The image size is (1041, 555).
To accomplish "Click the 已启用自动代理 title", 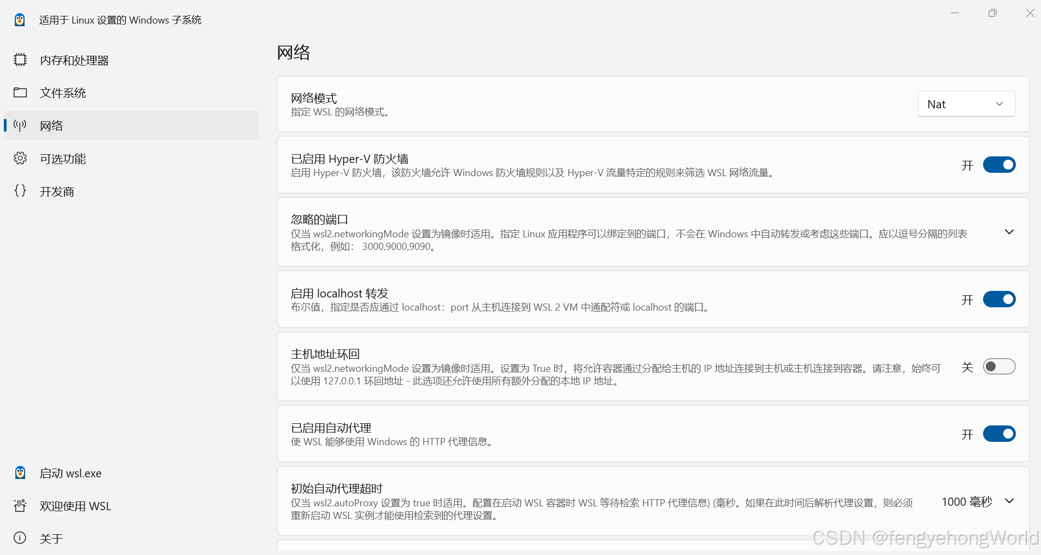I will [x=331, y=428].
